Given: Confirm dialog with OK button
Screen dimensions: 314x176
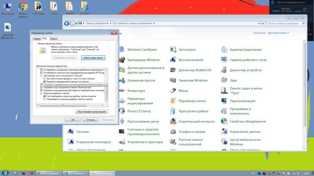Looking at the screenshot, I should coord(73,120).
